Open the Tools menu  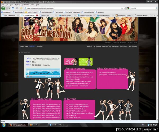click(x=32, y=5)
